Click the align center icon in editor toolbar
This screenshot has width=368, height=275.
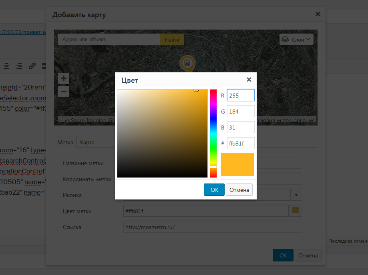pyautogui.click(x=6, y=66)
